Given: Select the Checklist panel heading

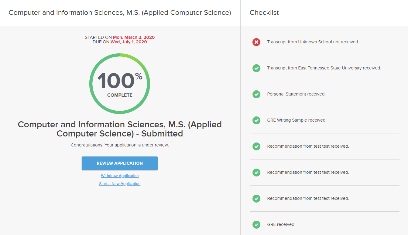Looking at the screenshot, I should click(264, 13).
